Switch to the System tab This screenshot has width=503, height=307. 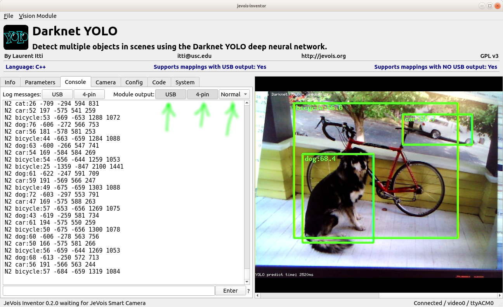coord(185,82)
